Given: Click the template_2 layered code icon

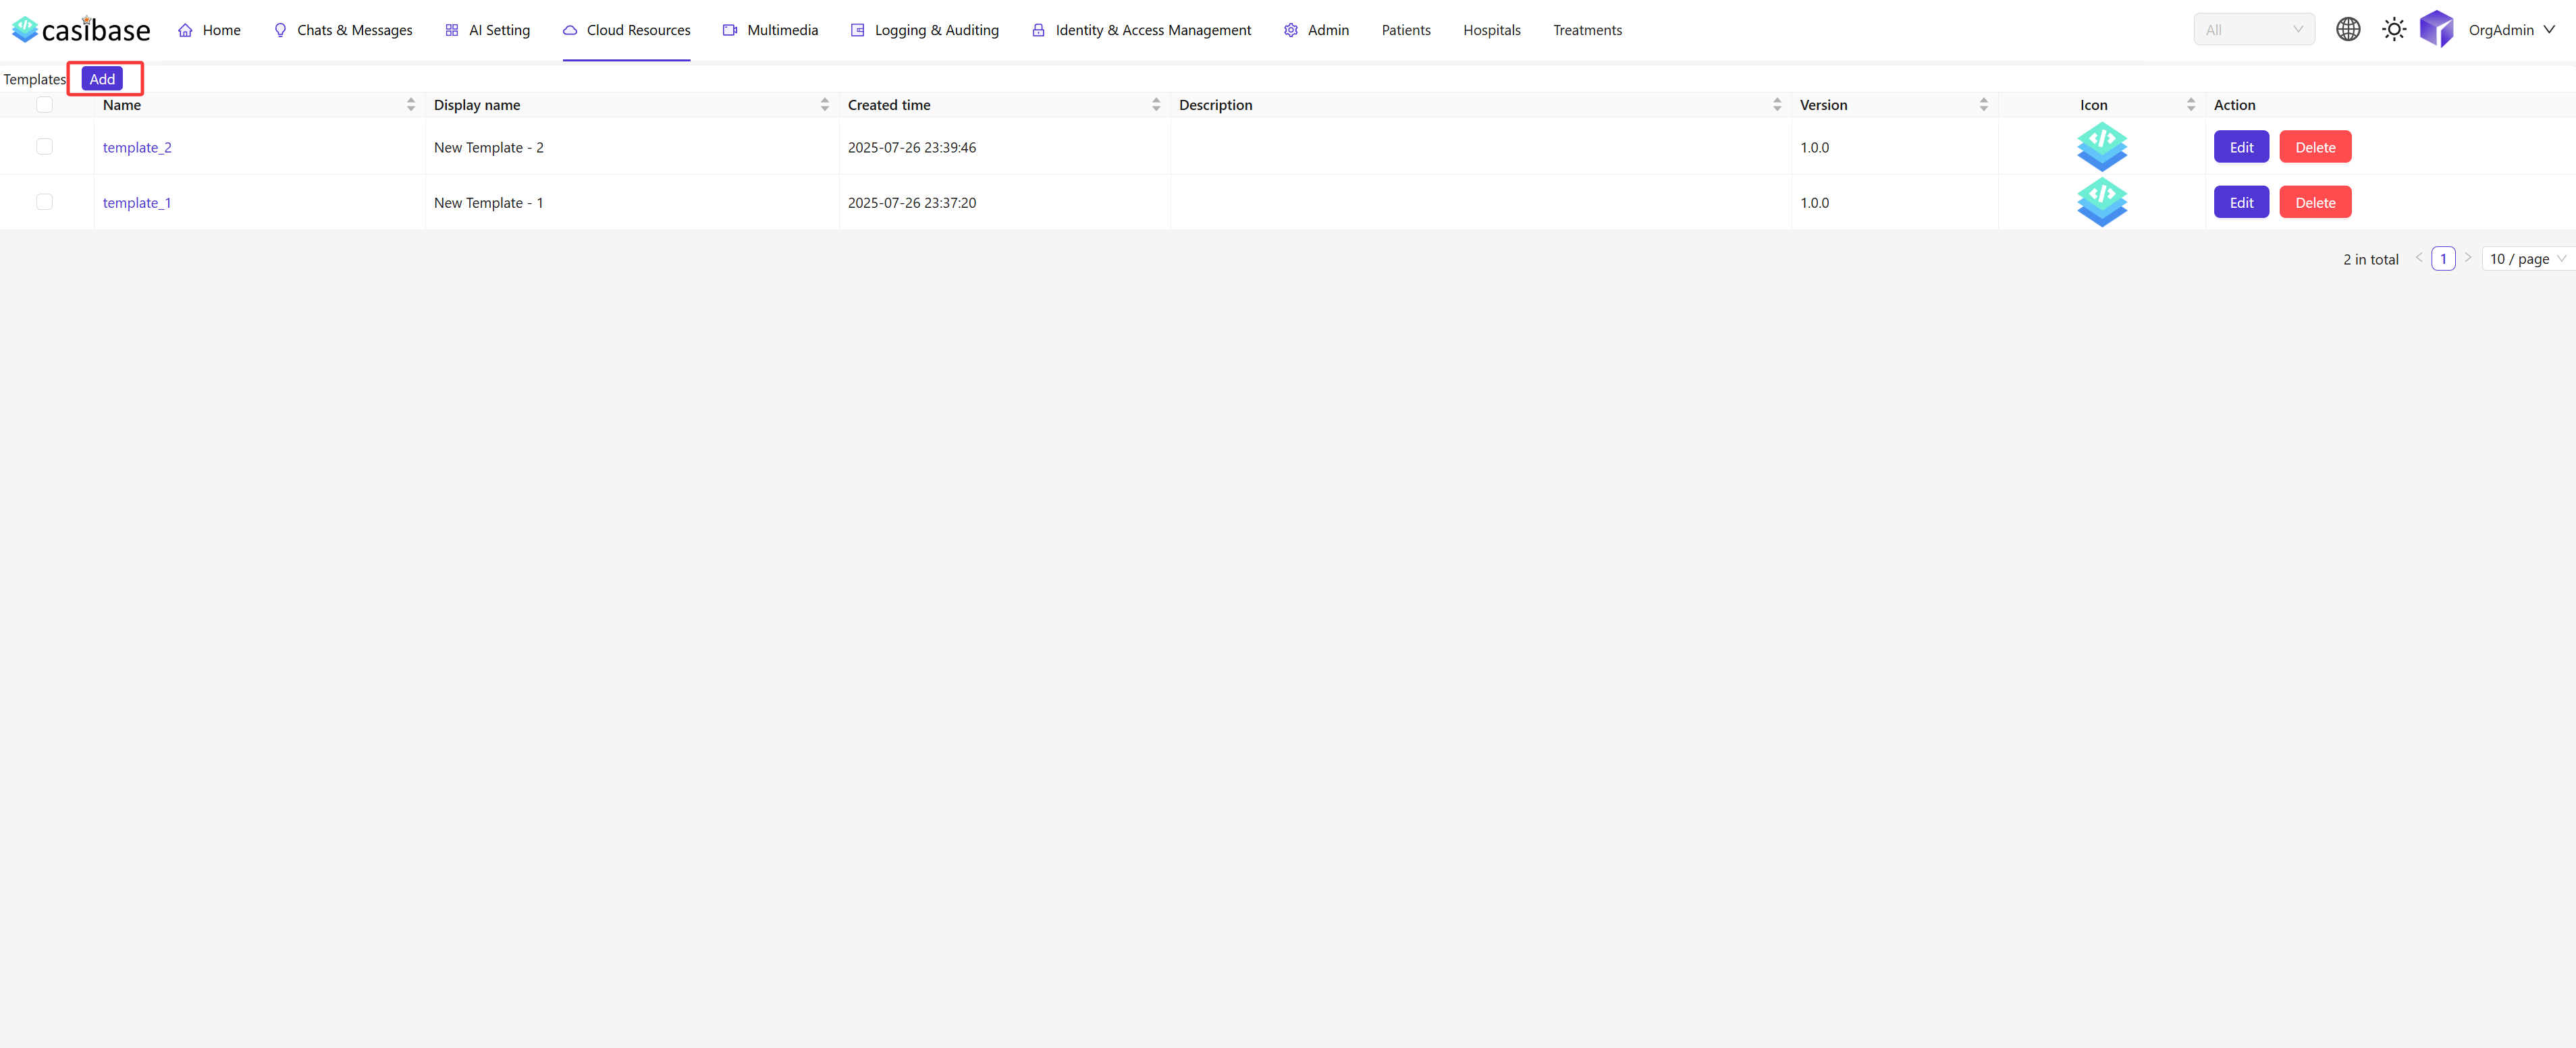Looking at the screenshot, I should coord(2101,147).
